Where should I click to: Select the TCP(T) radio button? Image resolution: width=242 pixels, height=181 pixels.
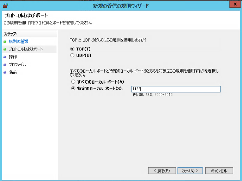(72, 49)
